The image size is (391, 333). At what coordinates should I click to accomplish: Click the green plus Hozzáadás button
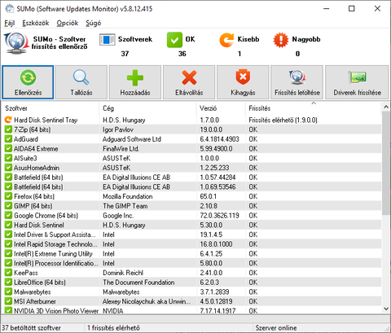[135, 82]
